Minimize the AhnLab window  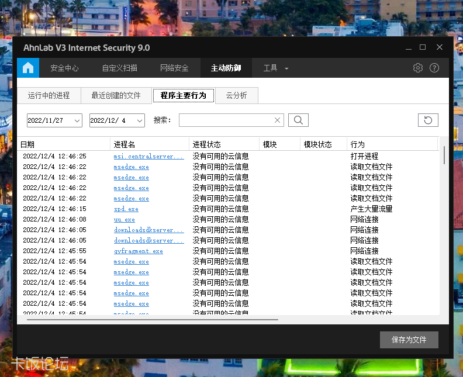[409, 47]
